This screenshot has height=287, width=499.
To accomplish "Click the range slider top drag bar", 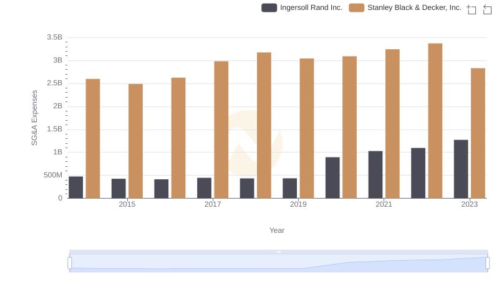I will tap(278, 252).
